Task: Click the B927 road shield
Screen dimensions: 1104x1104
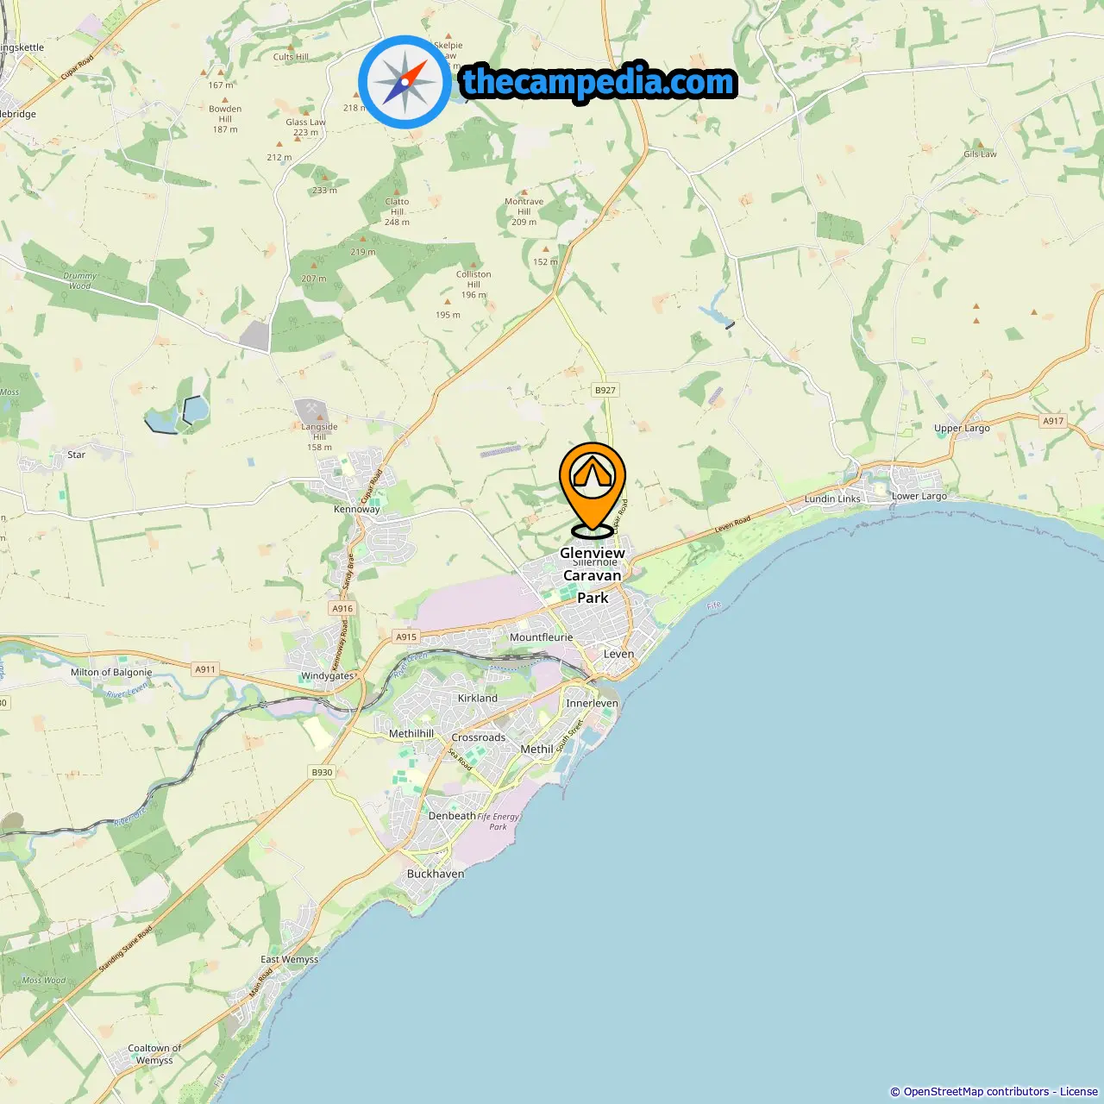Action: coord(605,390)
